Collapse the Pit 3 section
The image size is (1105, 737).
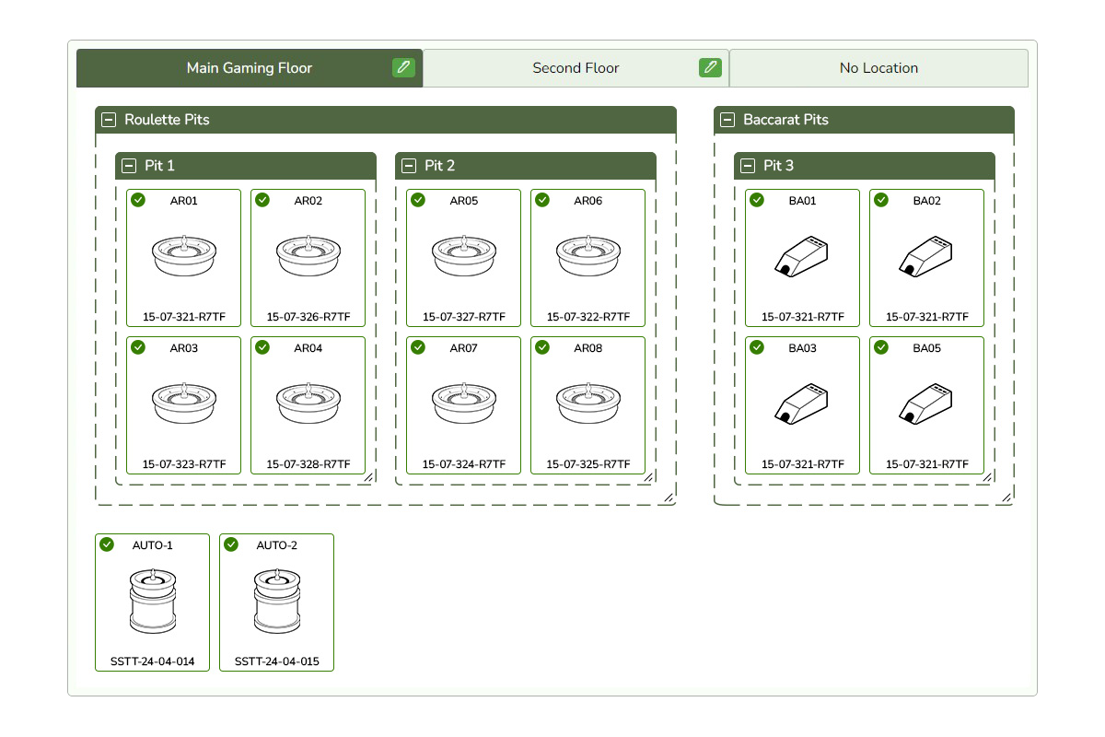click(x=748, y=166)
